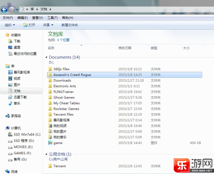The height and width of the screenshot is (174, 214).
Task: Open drive SSD Win7x64 (C:)
Action: pyautogui.click(x=24, y=134)
